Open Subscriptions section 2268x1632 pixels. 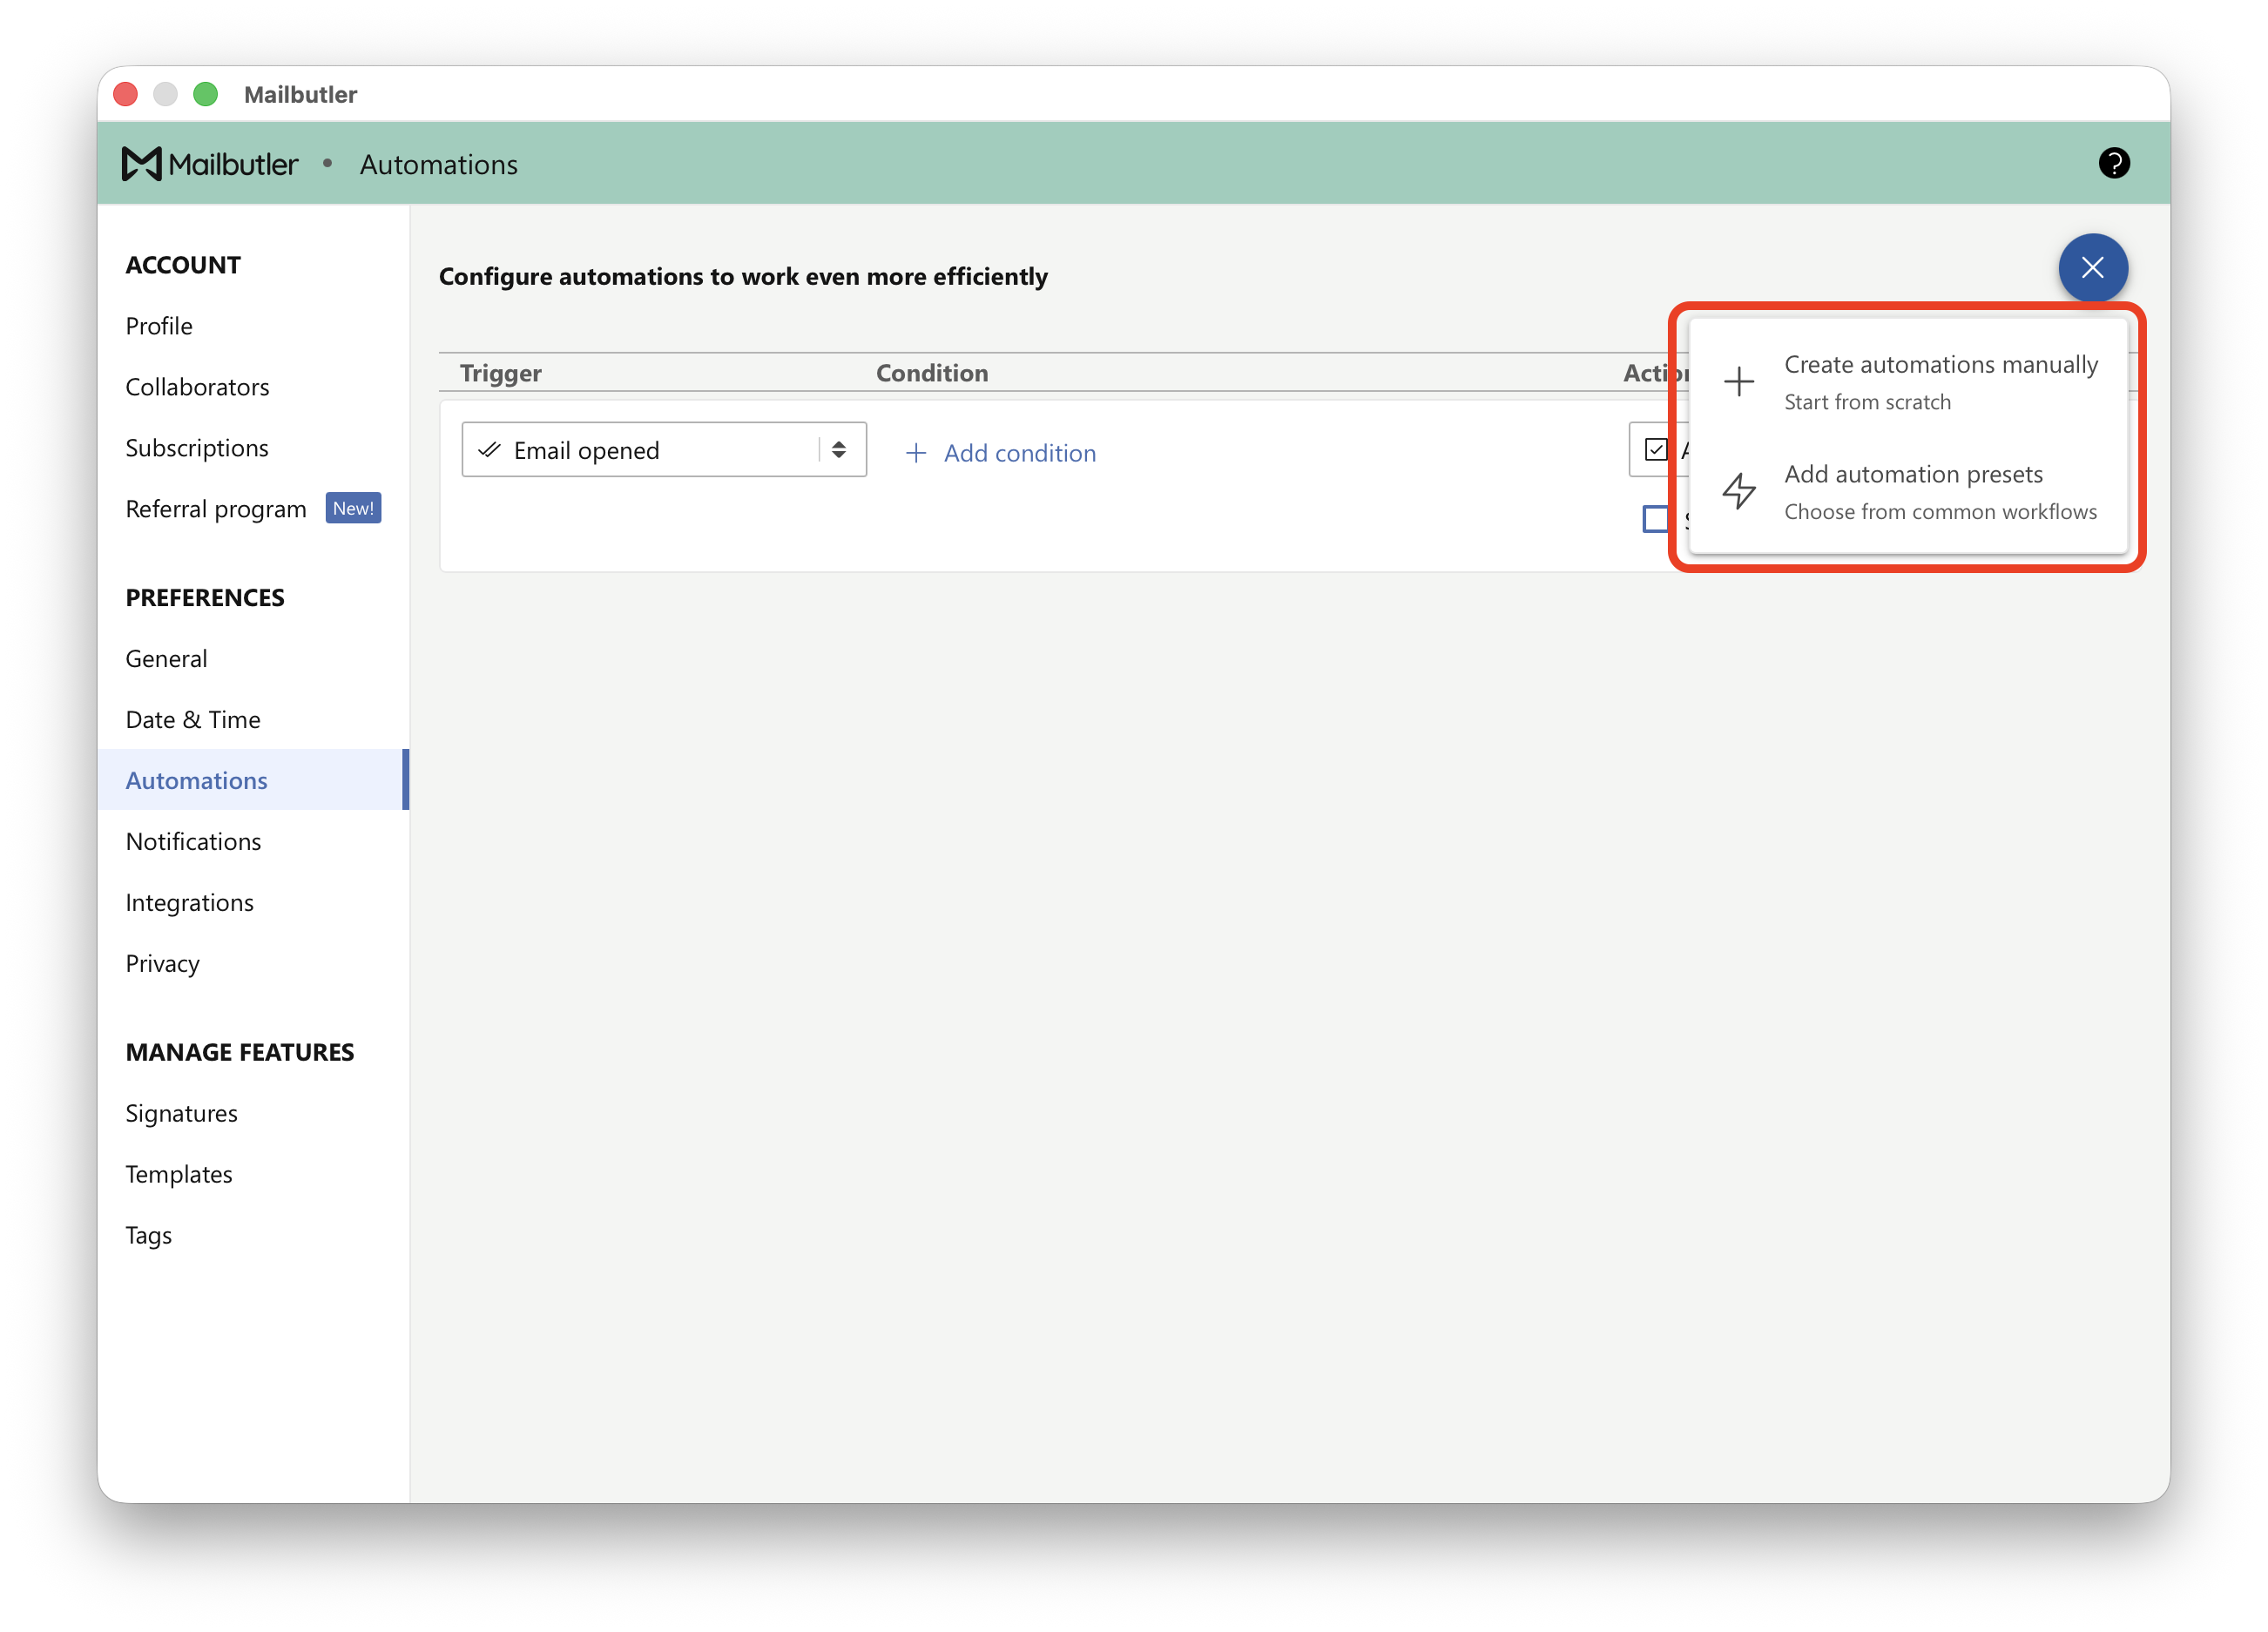coord(197,448)
